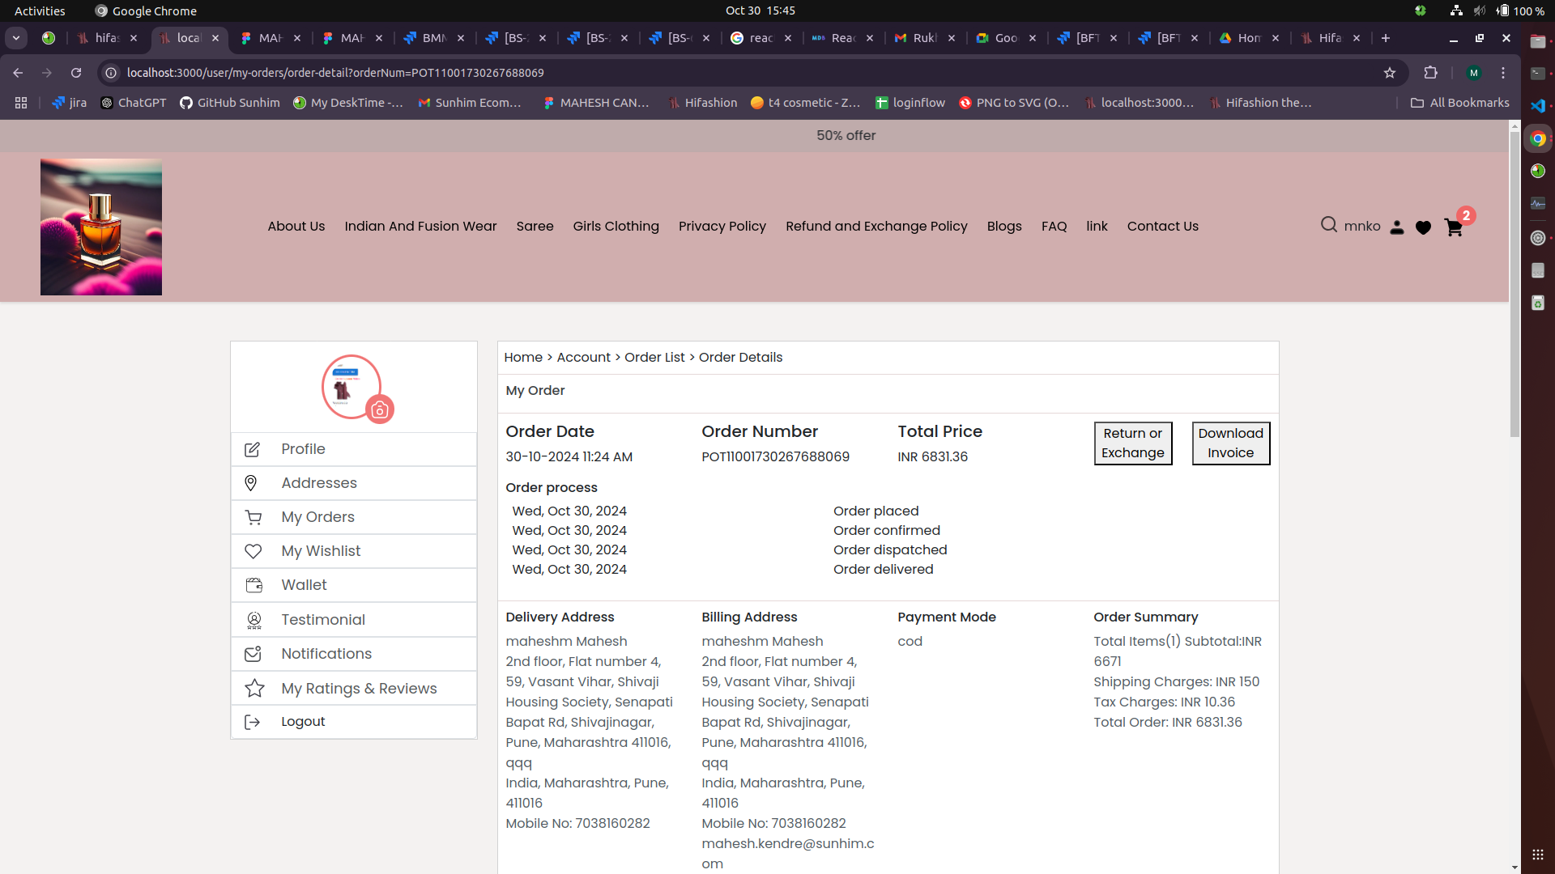This screenshot has width=1555, height=874.
Task: Click the Testimonial badge icon
Action: point(254,620)
